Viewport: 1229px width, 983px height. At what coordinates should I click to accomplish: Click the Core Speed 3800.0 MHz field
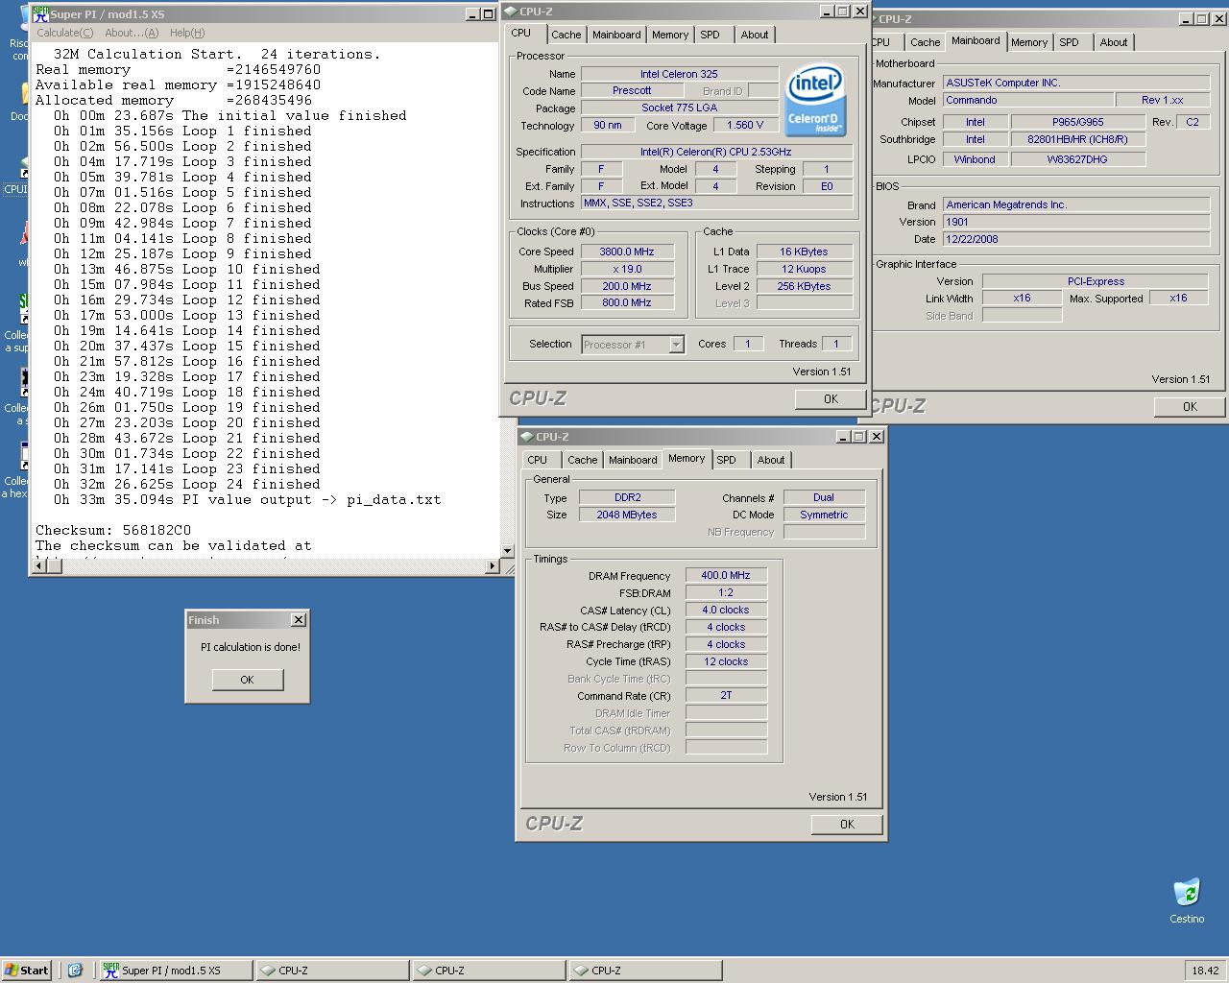click(627, 252)
